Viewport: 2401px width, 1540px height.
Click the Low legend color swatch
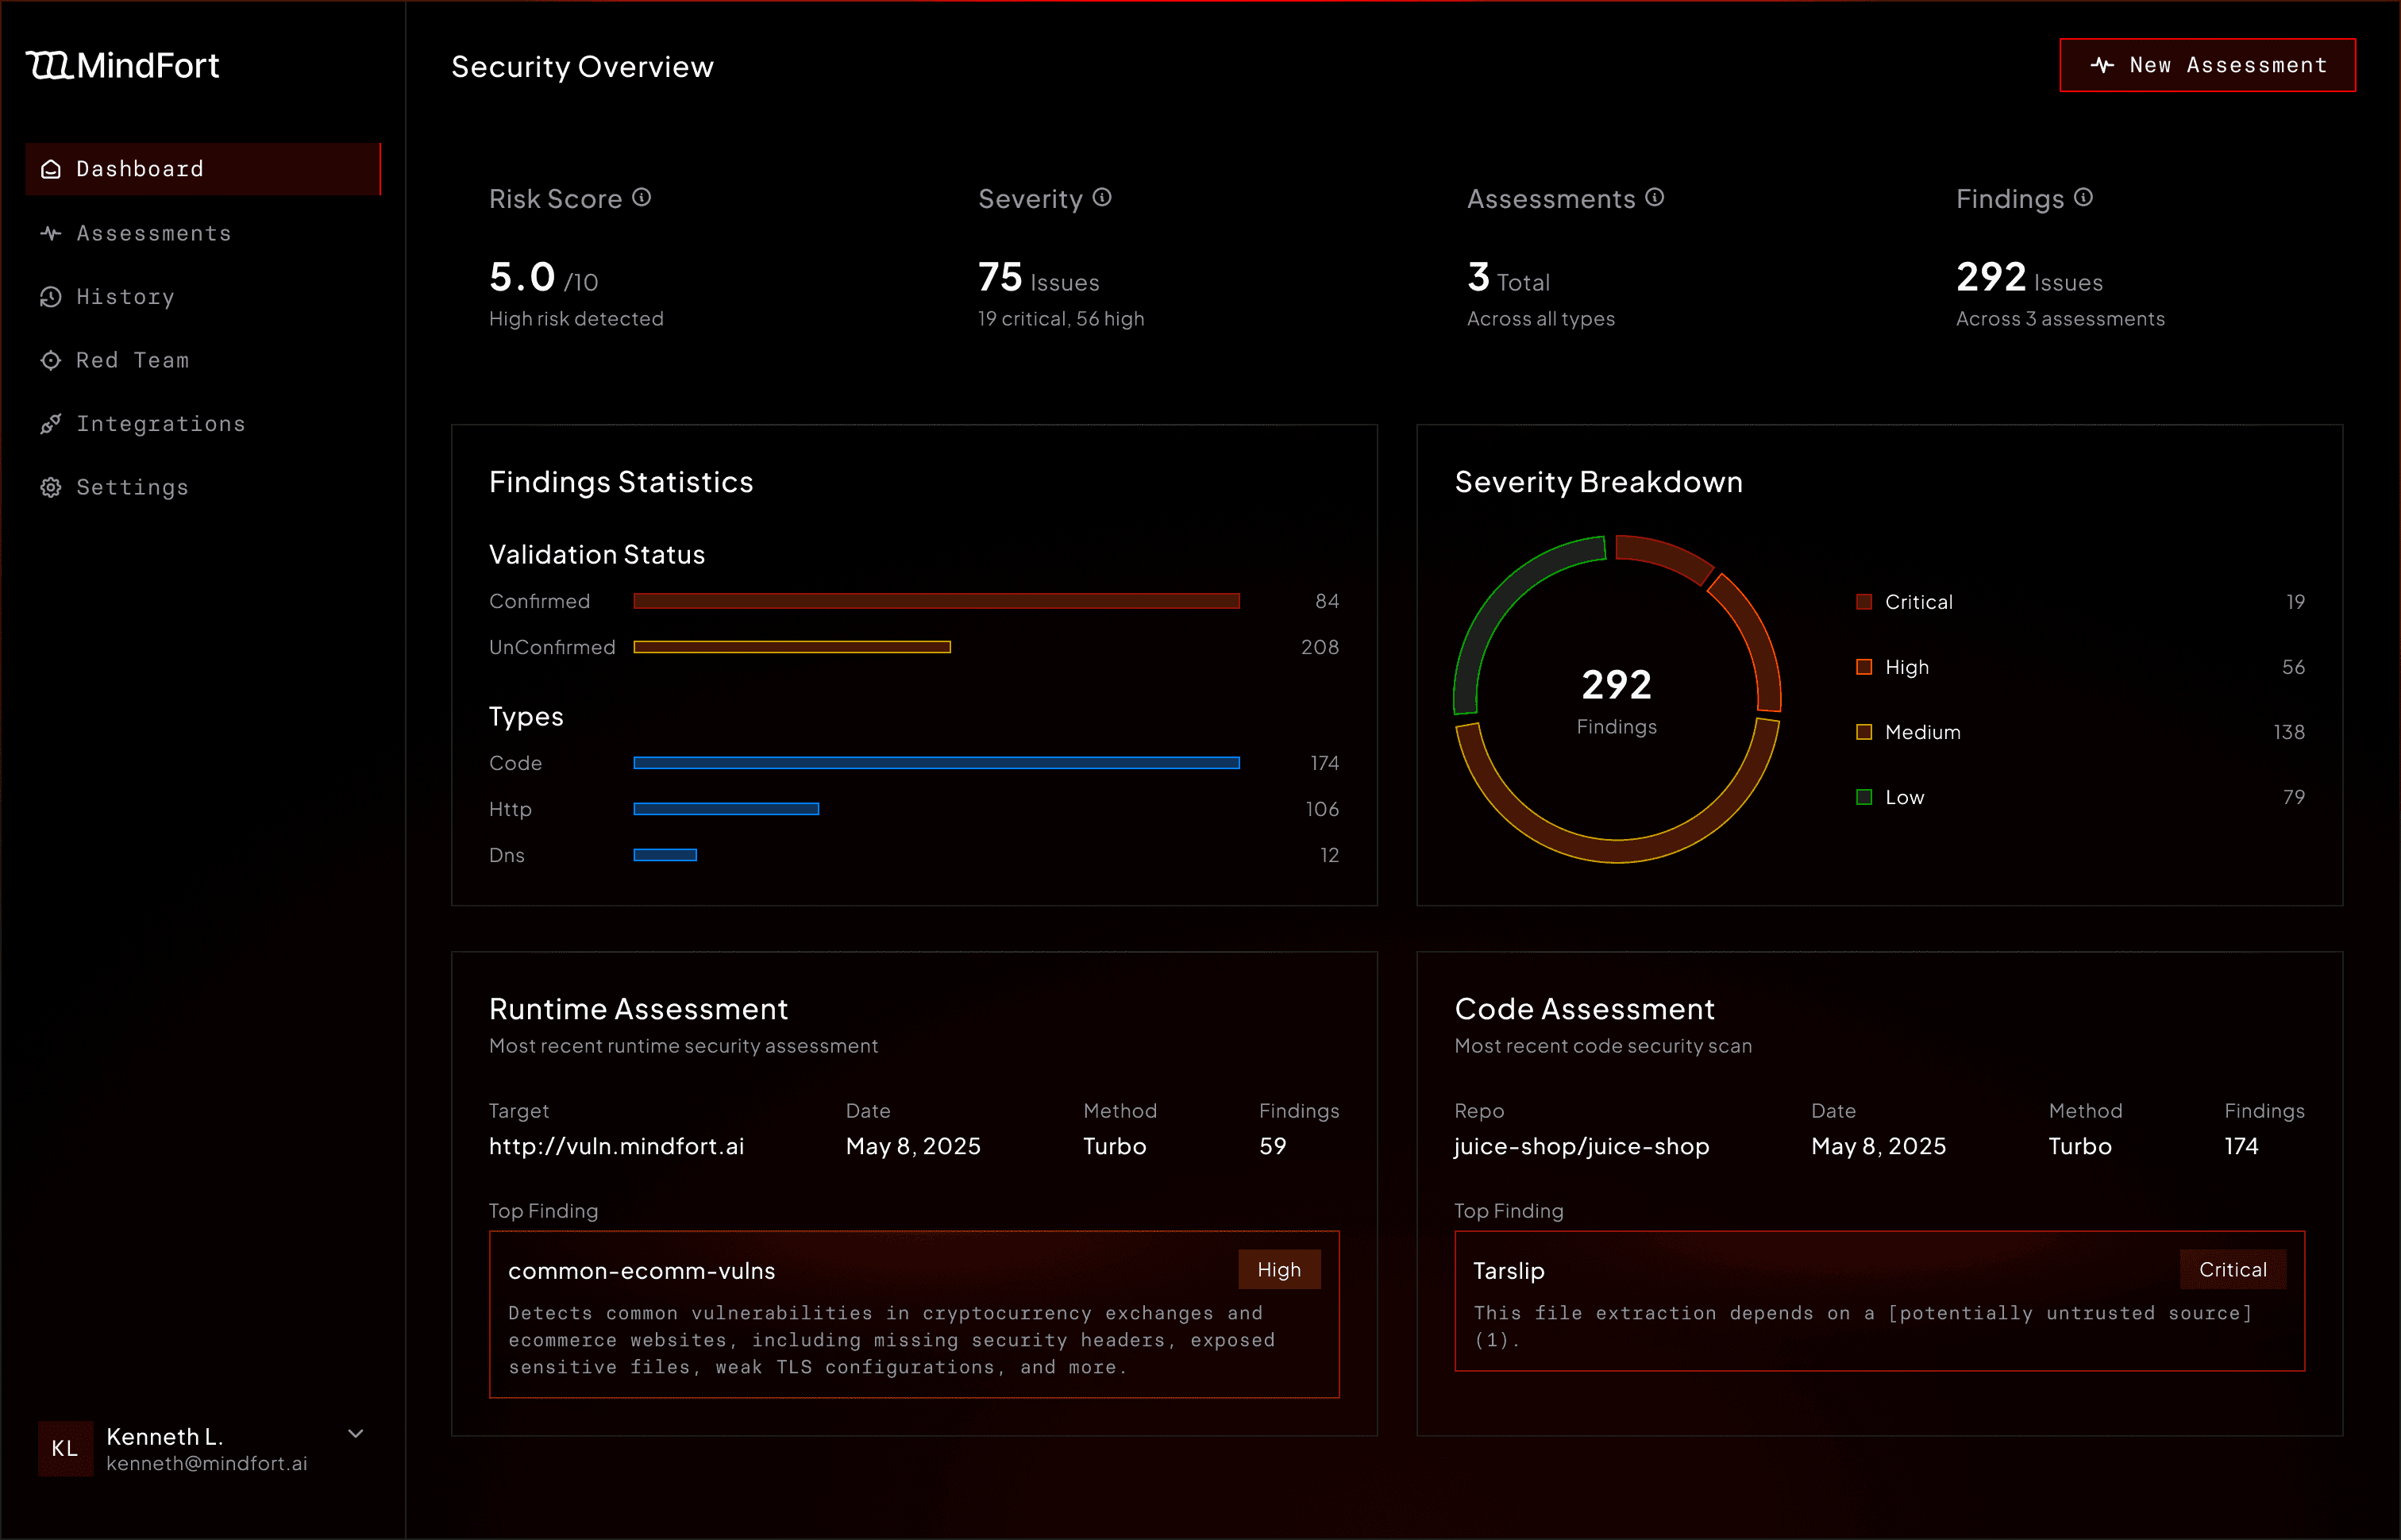click(x=1864, y=797)
